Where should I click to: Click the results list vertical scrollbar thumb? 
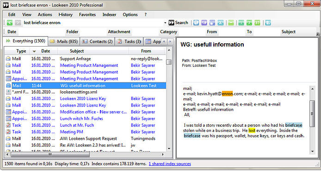pyautogui.click(x=169, y=62)
